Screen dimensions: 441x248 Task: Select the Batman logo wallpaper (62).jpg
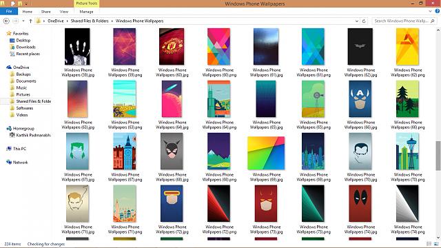(x=360, y=46)
